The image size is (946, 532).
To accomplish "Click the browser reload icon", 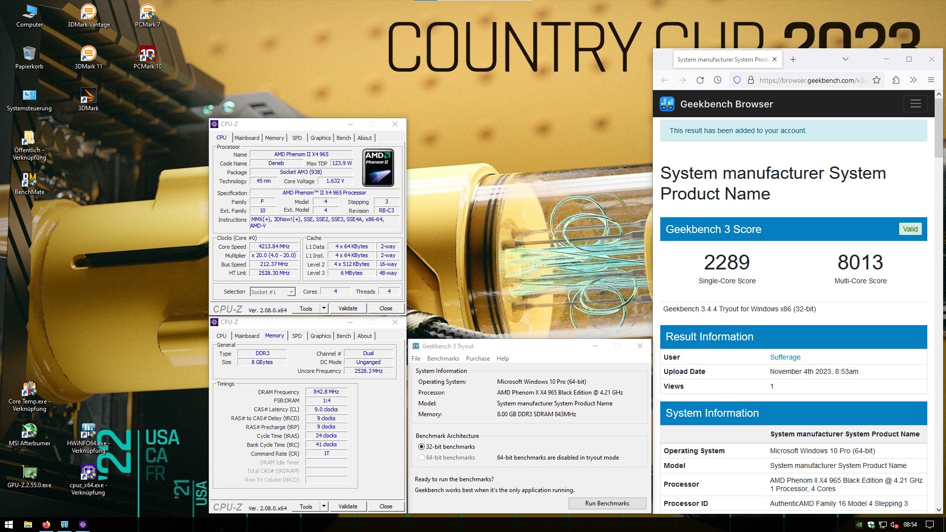I will (700, 80).
